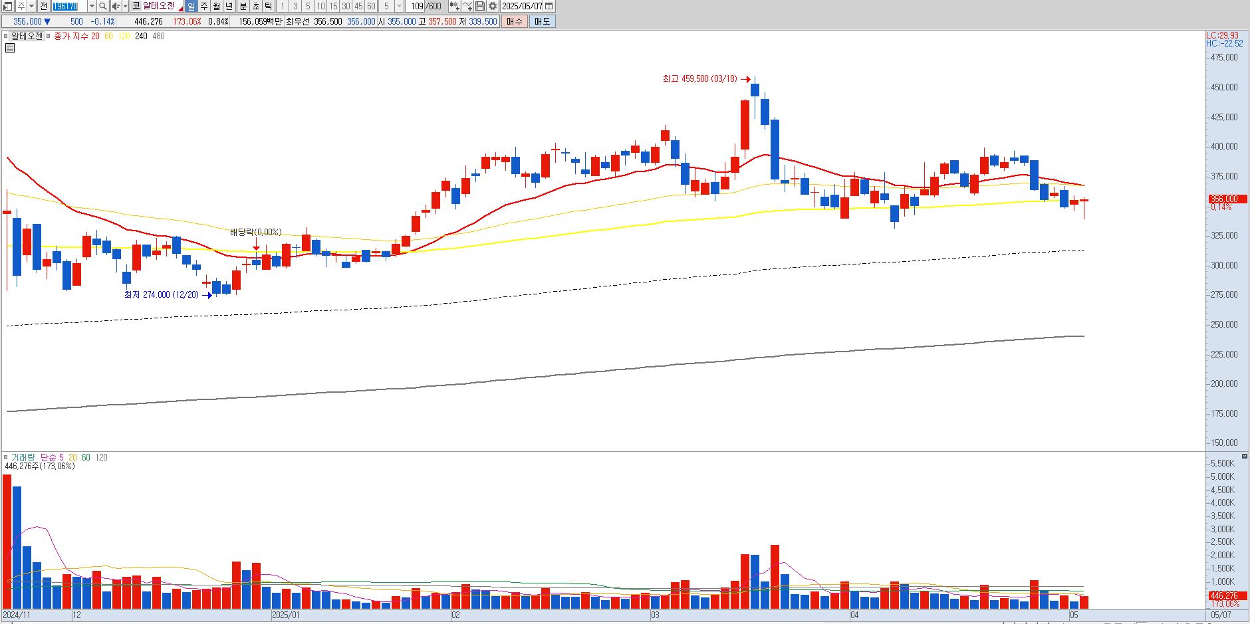The image size is (1250, 624).
Task: Click the speaker sound icon in toolbar
Action: click(116, 6)
